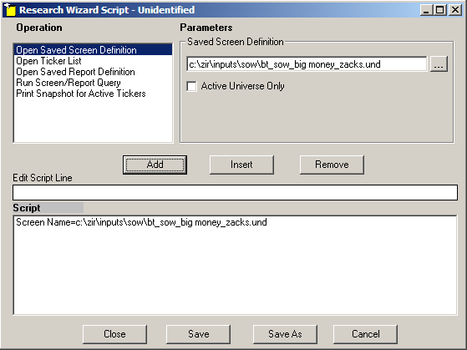Focus the Edit Script Line field
This screenshot has width=467, height=350.
point(235,192)
